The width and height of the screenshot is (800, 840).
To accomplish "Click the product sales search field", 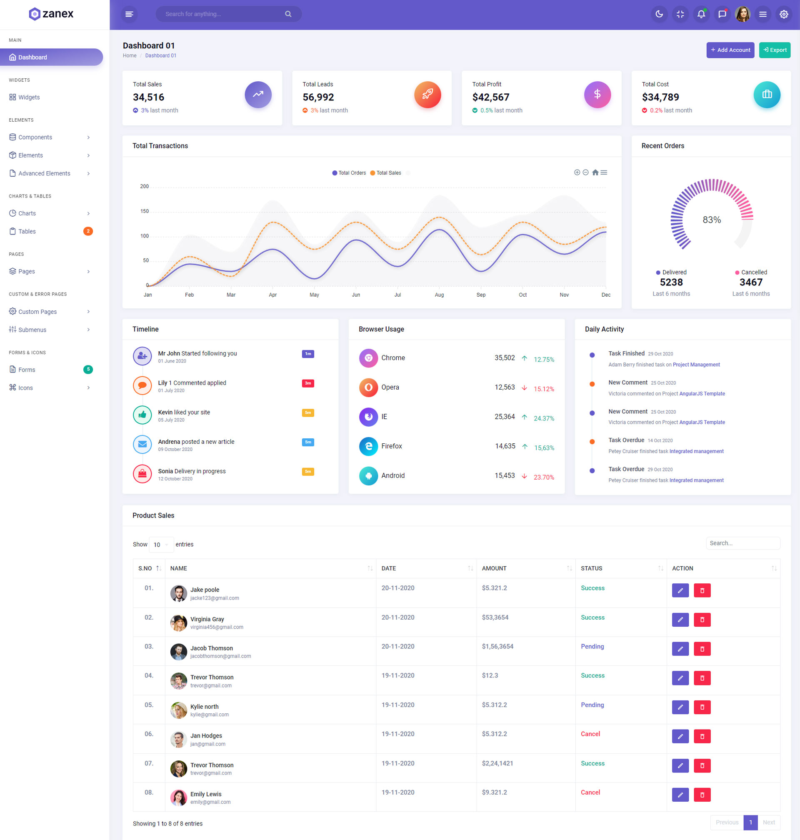I will pos(742,543).
